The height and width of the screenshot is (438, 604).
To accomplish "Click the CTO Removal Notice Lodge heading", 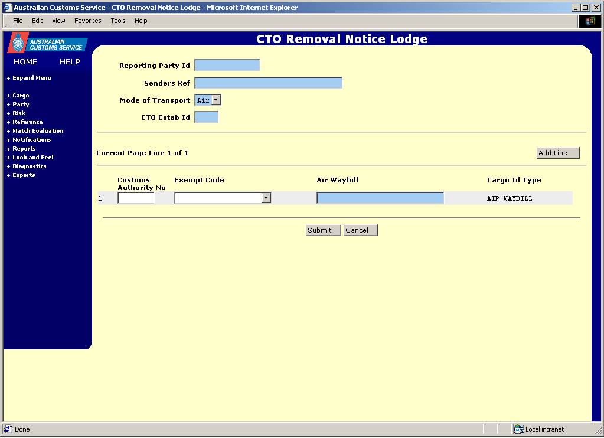I will (342, 39).
